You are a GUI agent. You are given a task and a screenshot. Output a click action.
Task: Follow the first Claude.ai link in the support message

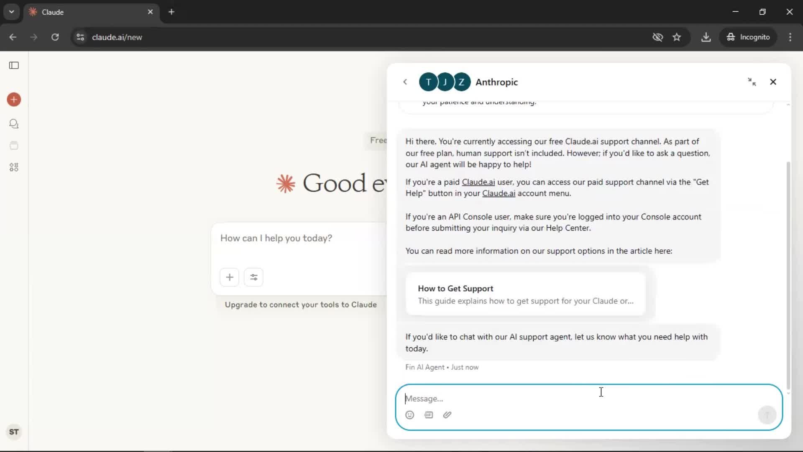[x=478, y=182]
